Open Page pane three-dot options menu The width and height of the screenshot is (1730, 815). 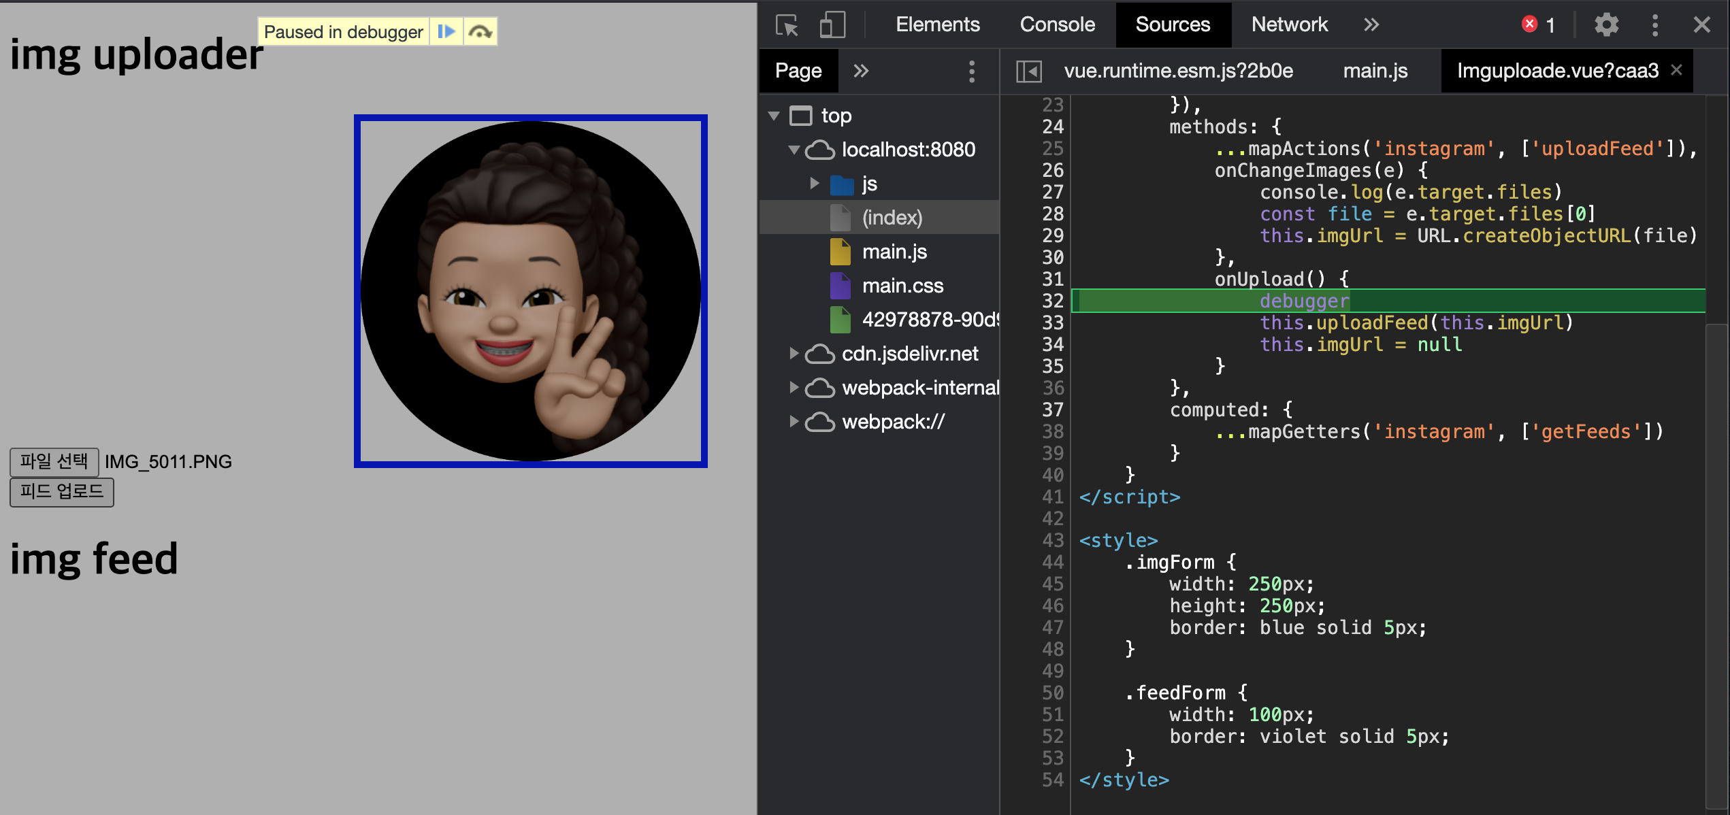(971, 71)
